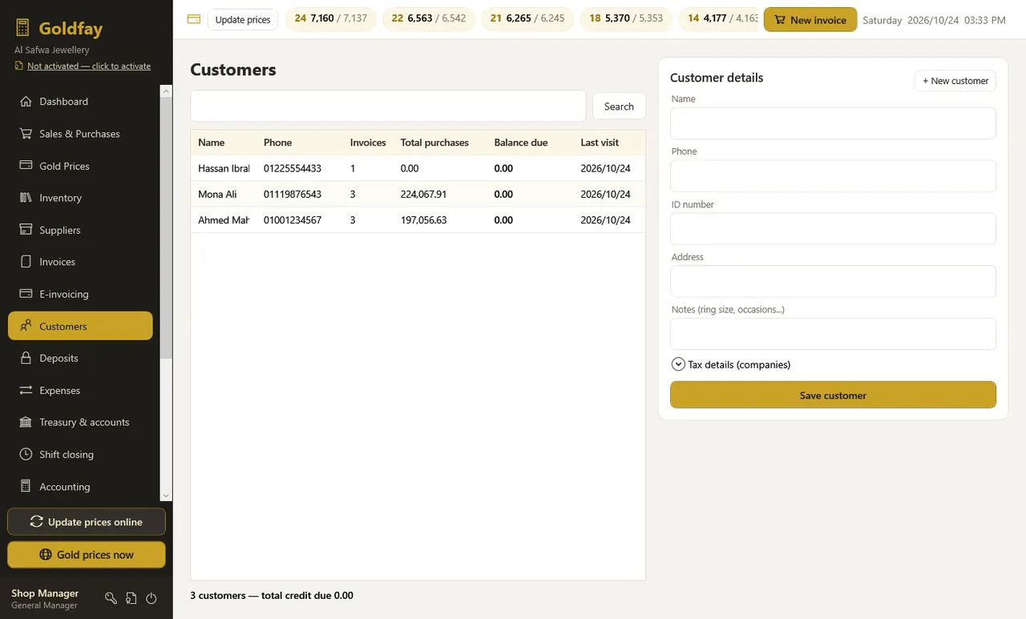Click the New invoice button

click(x=810, y=20)
